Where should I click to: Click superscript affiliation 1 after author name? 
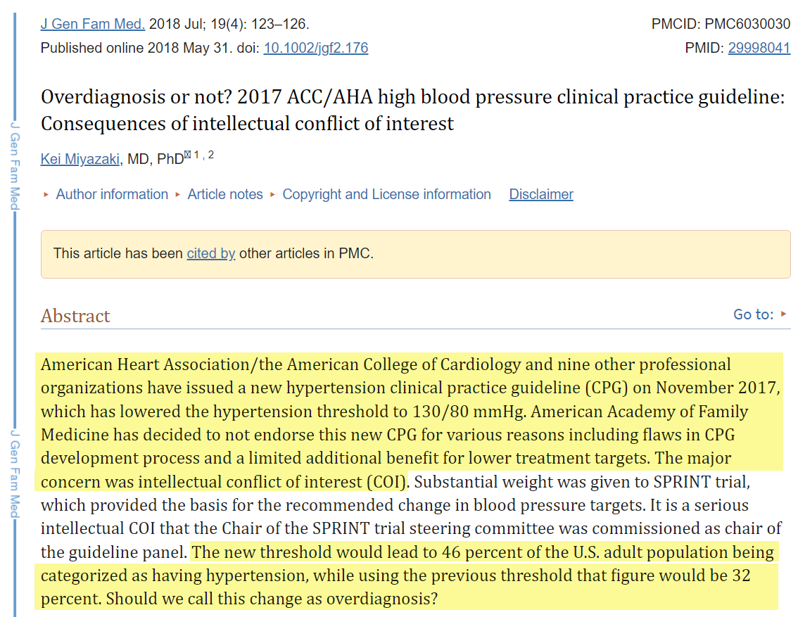tap(196, 155)
